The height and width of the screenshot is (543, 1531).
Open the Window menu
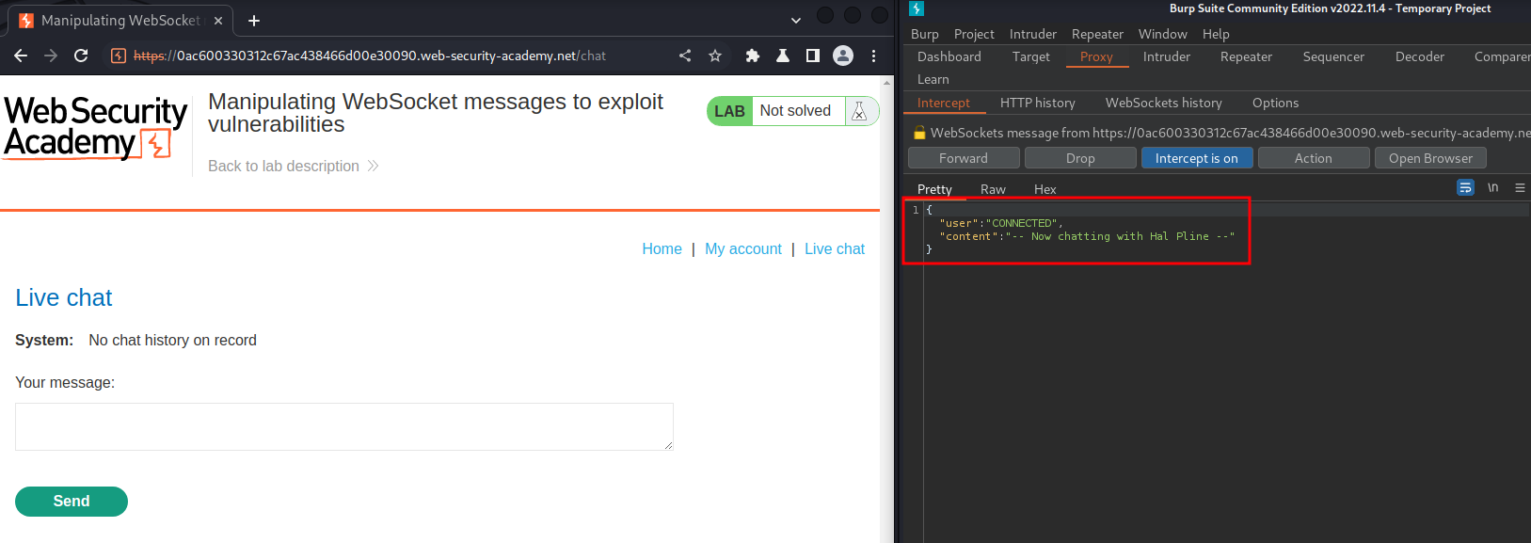point(1163,34)
